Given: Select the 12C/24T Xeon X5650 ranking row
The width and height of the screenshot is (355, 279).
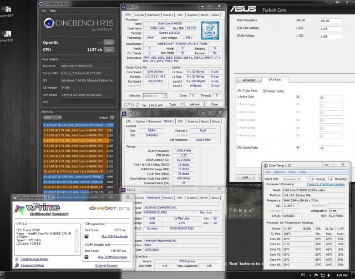Looking at the screenshot, I should [x=78, y=125].
